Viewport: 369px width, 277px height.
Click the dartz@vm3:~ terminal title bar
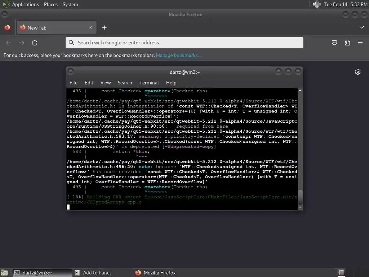coord(185,72)
